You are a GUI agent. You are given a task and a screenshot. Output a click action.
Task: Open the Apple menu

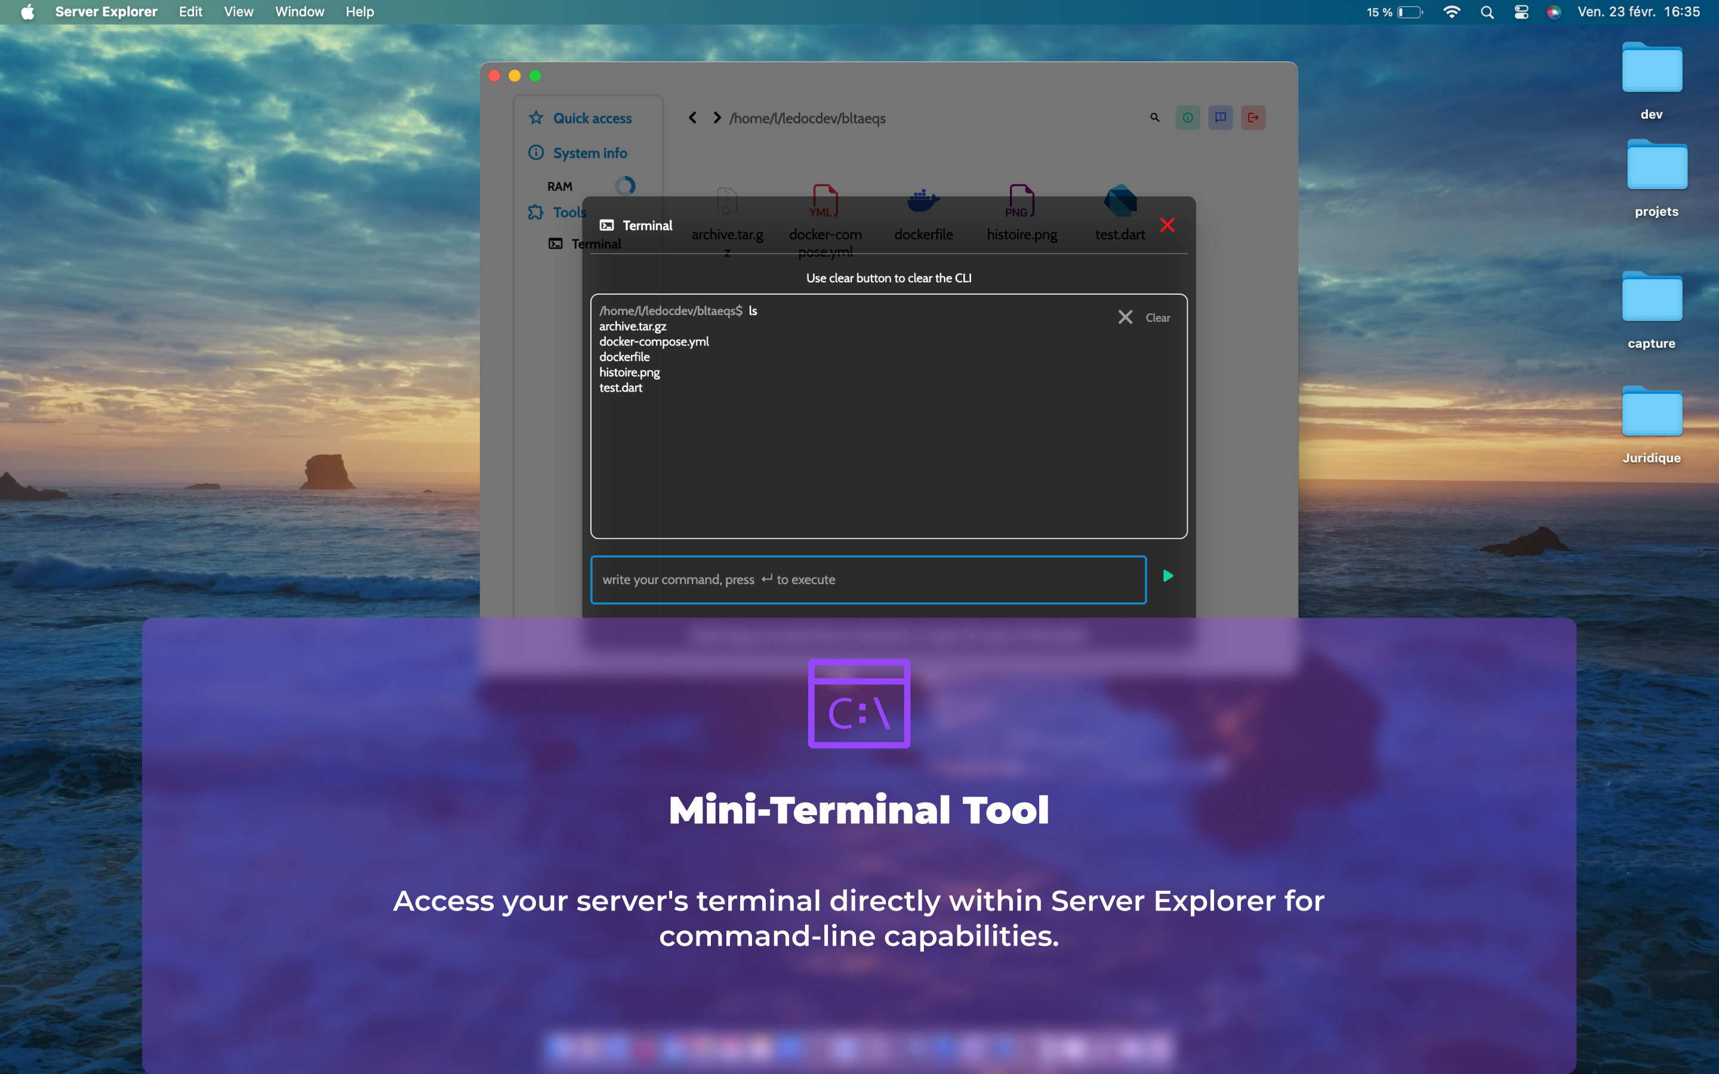pos(27,12)
